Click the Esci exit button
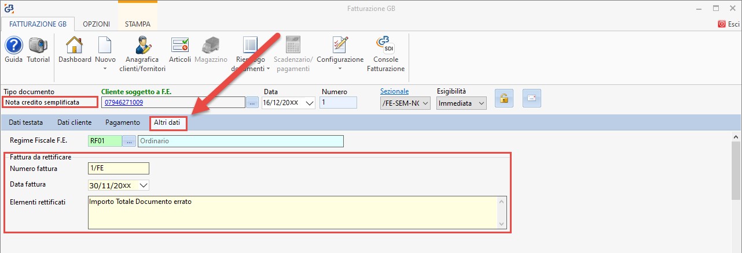 (729, 24)
